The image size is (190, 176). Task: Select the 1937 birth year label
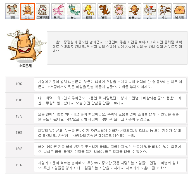(x=19, y=165)
